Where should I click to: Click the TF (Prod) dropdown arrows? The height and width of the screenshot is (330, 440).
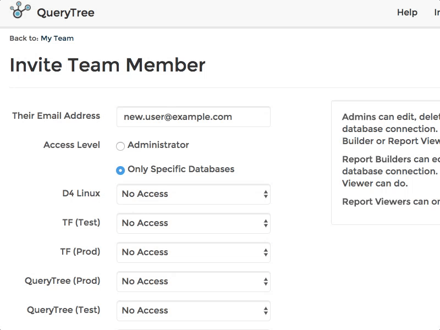click(266, 252)
